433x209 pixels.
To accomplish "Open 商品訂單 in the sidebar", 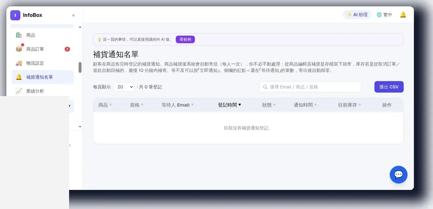I will [x=43, y=49].
